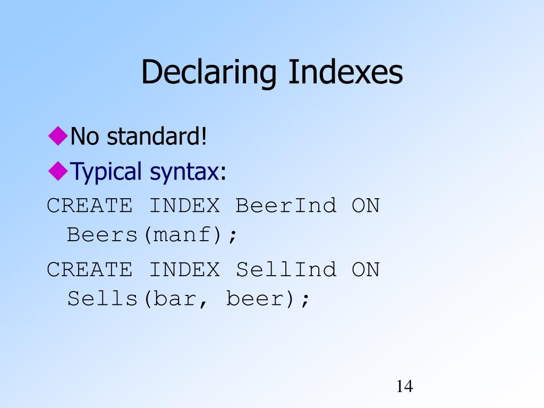544x408 pixels.
Task: Click the Beers(manf); code line
Action: (x=152, y=235)
